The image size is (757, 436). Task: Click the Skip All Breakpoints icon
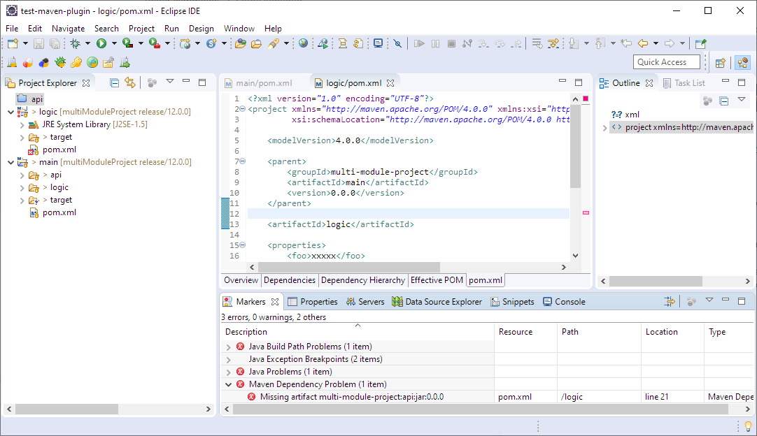click(x=397, y=43)
